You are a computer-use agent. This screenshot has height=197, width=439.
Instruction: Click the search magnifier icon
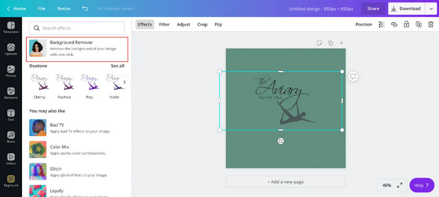[x=36, y=28]
